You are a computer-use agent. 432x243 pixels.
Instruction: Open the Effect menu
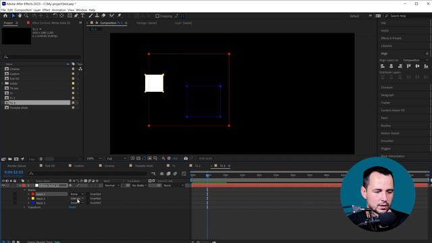point(47,10)
